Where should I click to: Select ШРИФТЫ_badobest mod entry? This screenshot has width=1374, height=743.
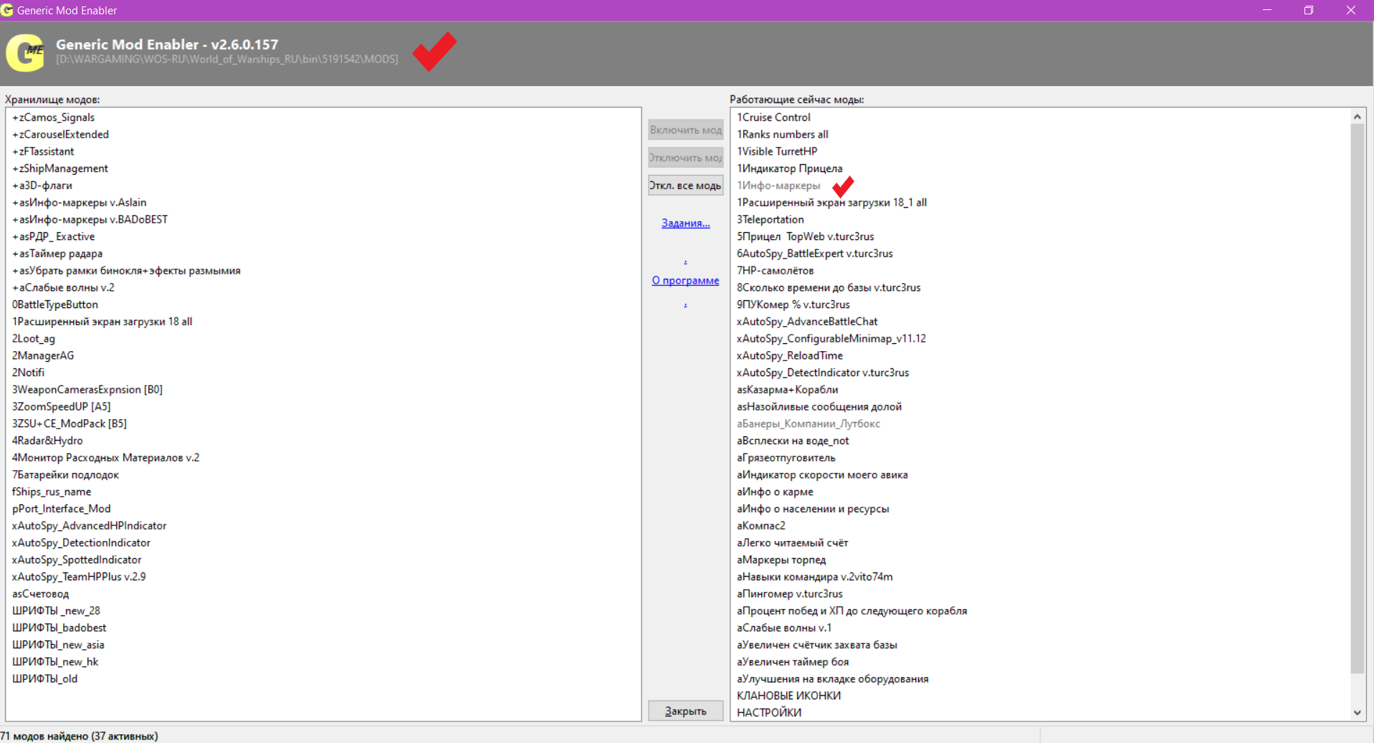pyautogui.click(x=59, y=628)
